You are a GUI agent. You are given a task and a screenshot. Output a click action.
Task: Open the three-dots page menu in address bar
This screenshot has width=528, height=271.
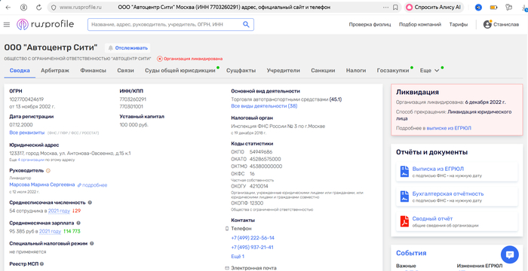386,7
